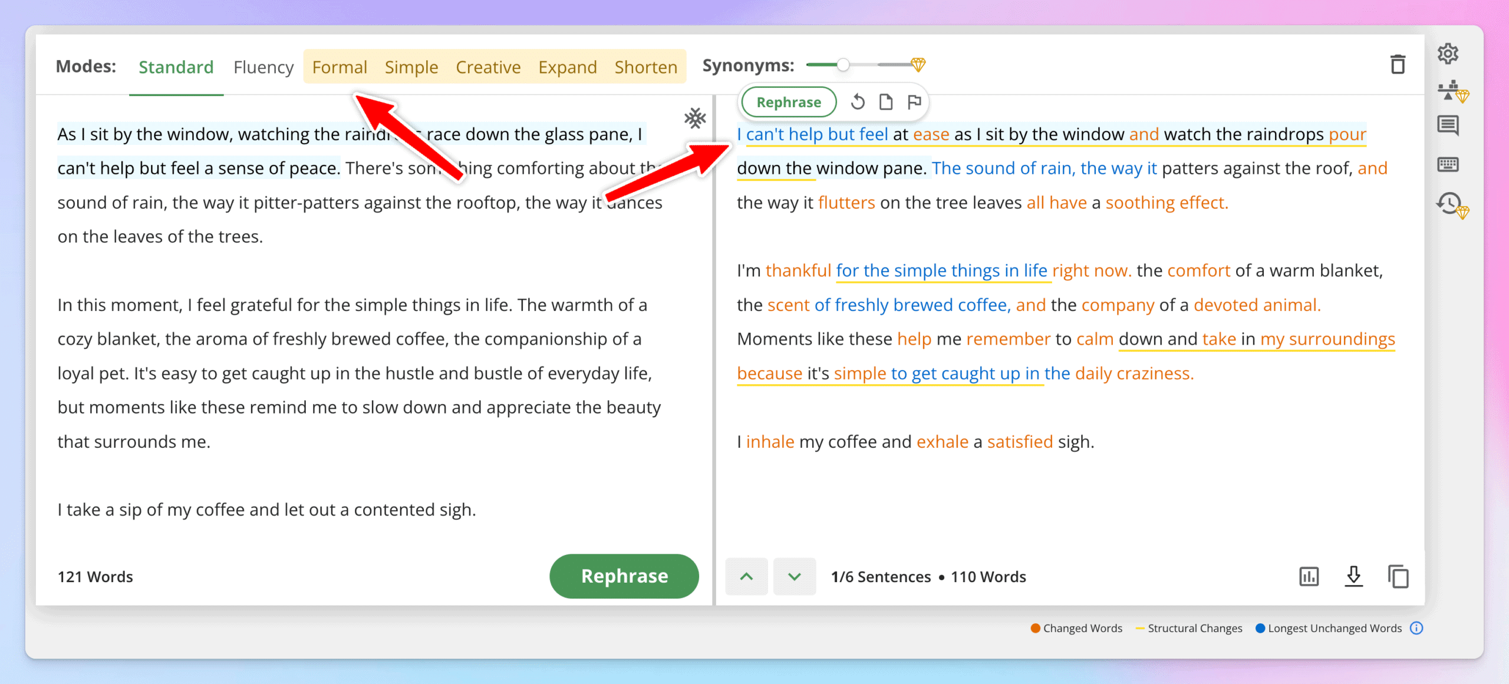This screenshot has height=684, width=1509.
Task: Click the undo rephrase arrow icon
Action: pyautogui.click(x=858, y=103)
